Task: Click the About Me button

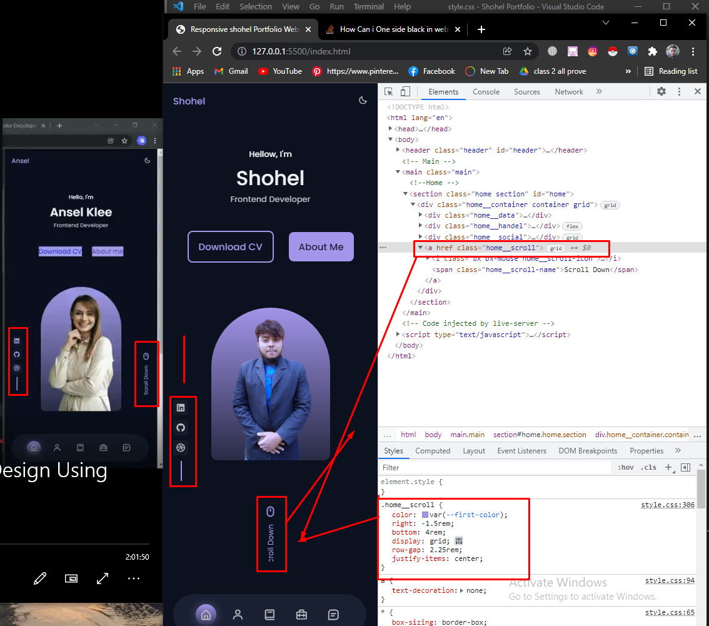Action: pos(321,247)
